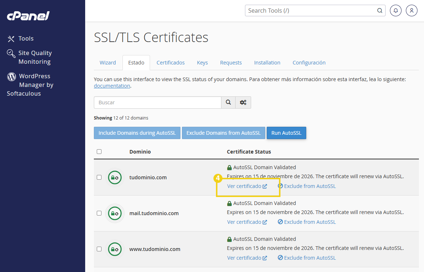Click the lock status icon for tudominio.com
This screenshot has width=424, height=272.
pos(115,177)
